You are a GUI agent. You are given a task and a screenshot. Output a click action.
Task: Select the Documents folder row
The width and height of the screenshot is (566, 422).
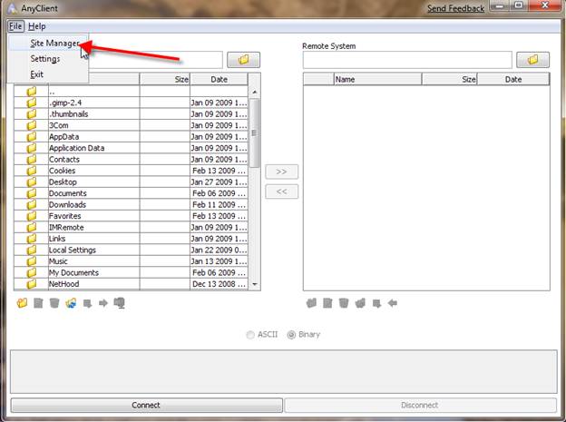click(131, 193)
